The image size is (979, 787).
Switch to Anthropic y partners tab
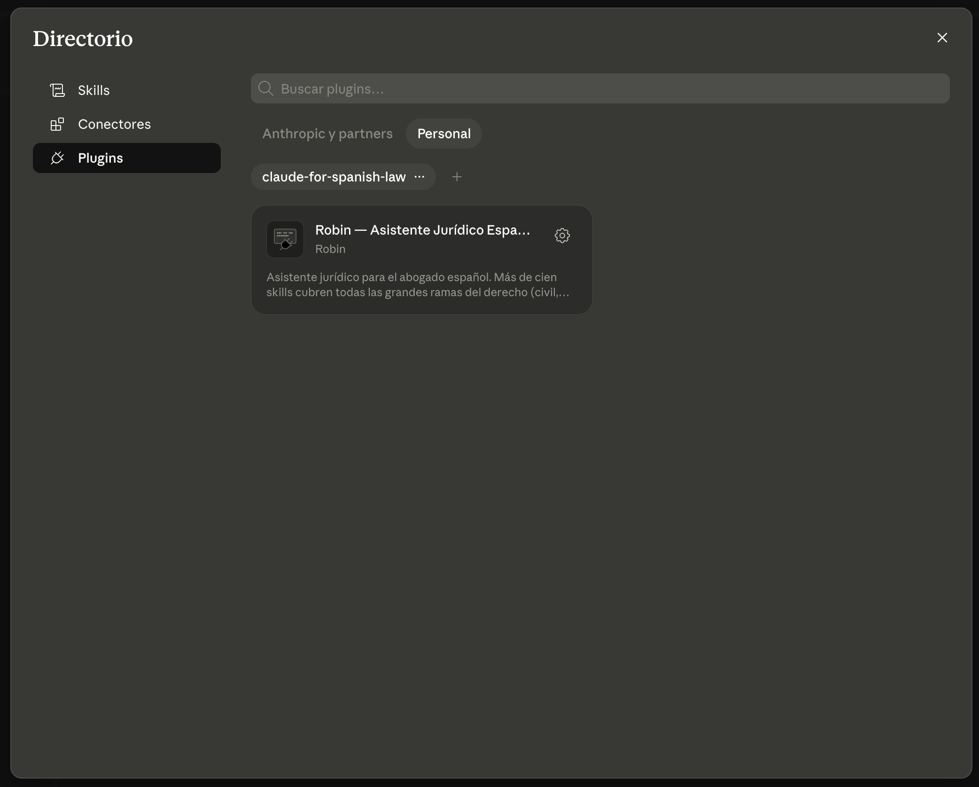click(x=327, y=134)
